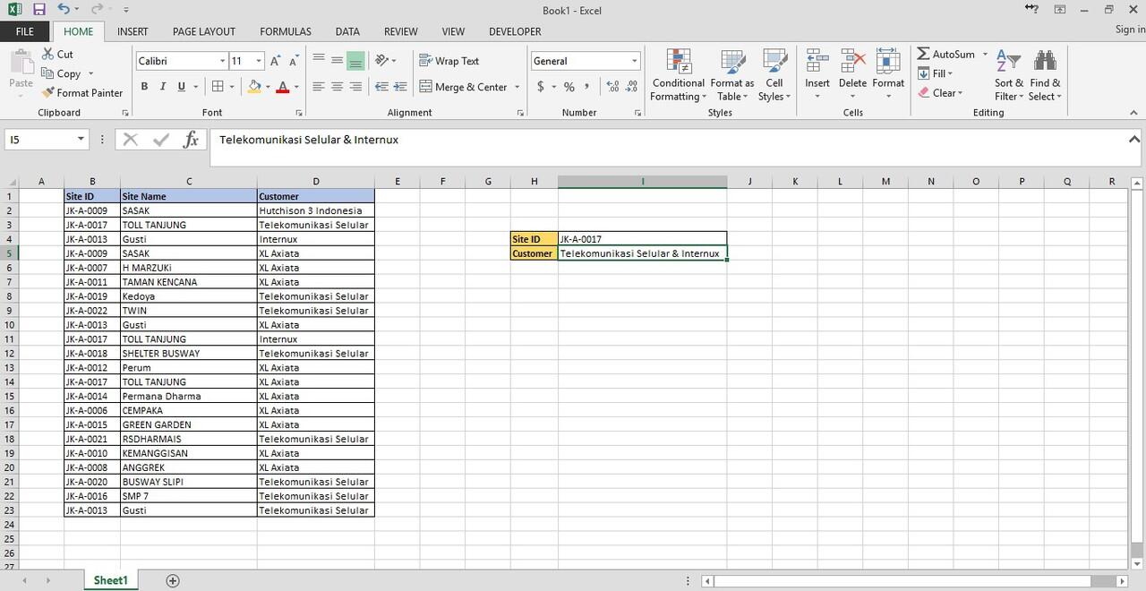Switch to the DEVELOPER tab
Screen dimensions: 1146x591
(515, 31)
